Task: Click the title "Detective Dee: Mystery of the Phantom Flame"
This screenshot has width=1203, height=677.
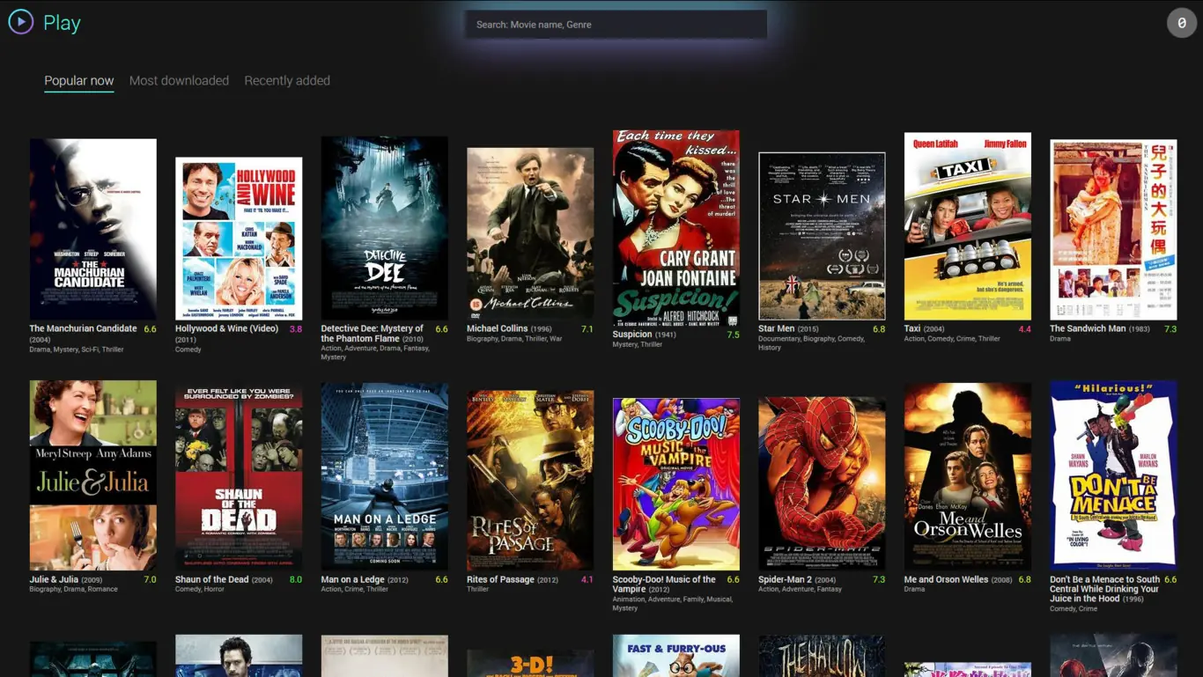Action: pos(373,334)
